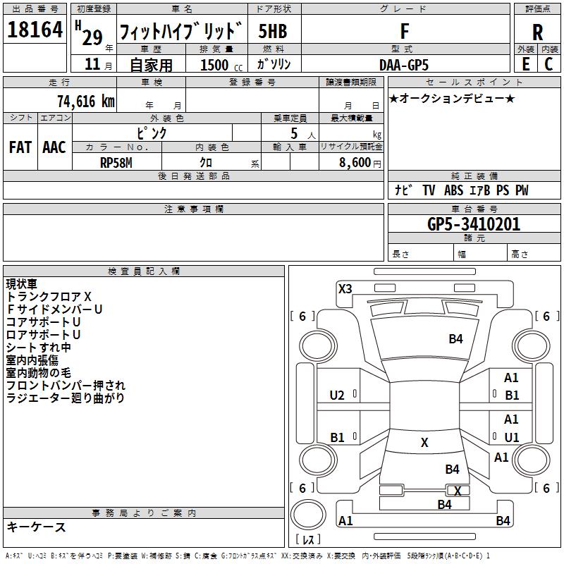Screen dimensions: 564x564
Task: Click the car name フィットハイブリッド
Action: coord(180,32)
